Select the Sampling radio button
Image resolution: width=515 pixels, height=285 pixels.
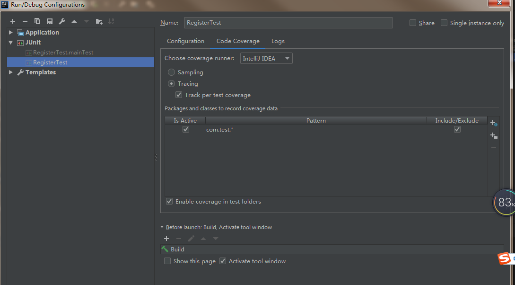[x=172, y=72]
